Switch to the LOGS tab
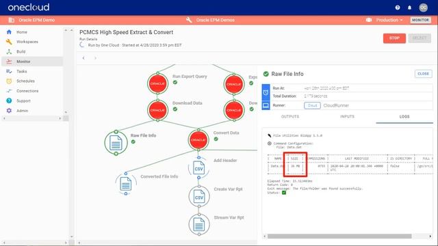This screenshot has width=438, height=246. (x=404, y=117)
